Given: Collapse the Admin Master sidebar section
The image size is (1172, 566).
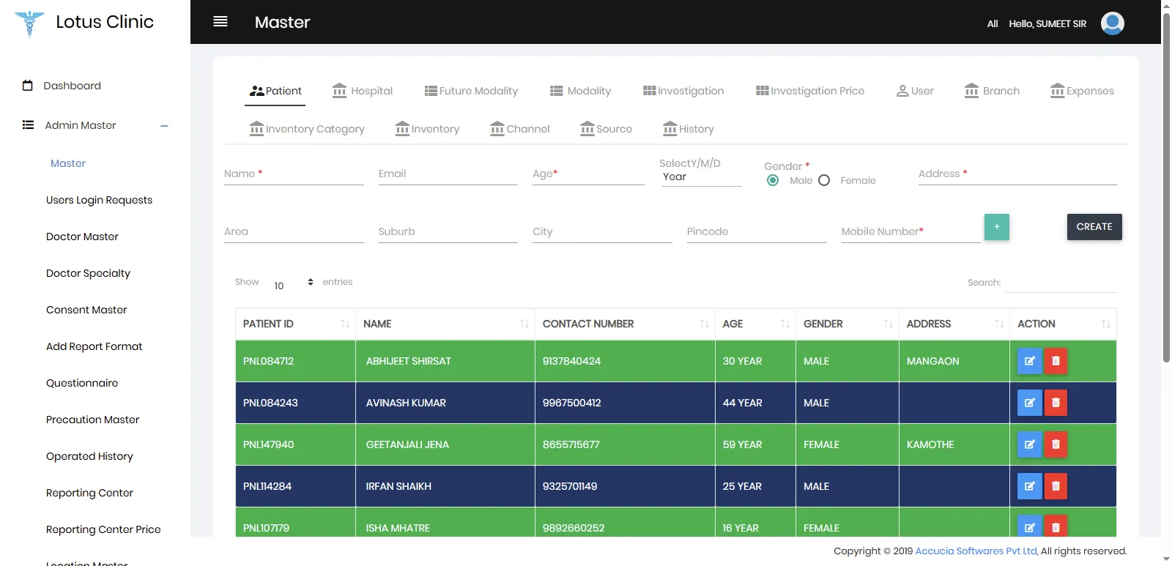Looking at the screenshot, I should [164, 126].
